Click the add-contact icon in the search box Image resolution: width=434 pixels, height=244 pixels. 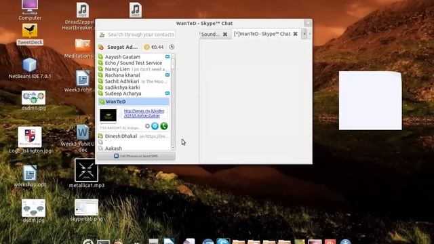coord(102,35)
